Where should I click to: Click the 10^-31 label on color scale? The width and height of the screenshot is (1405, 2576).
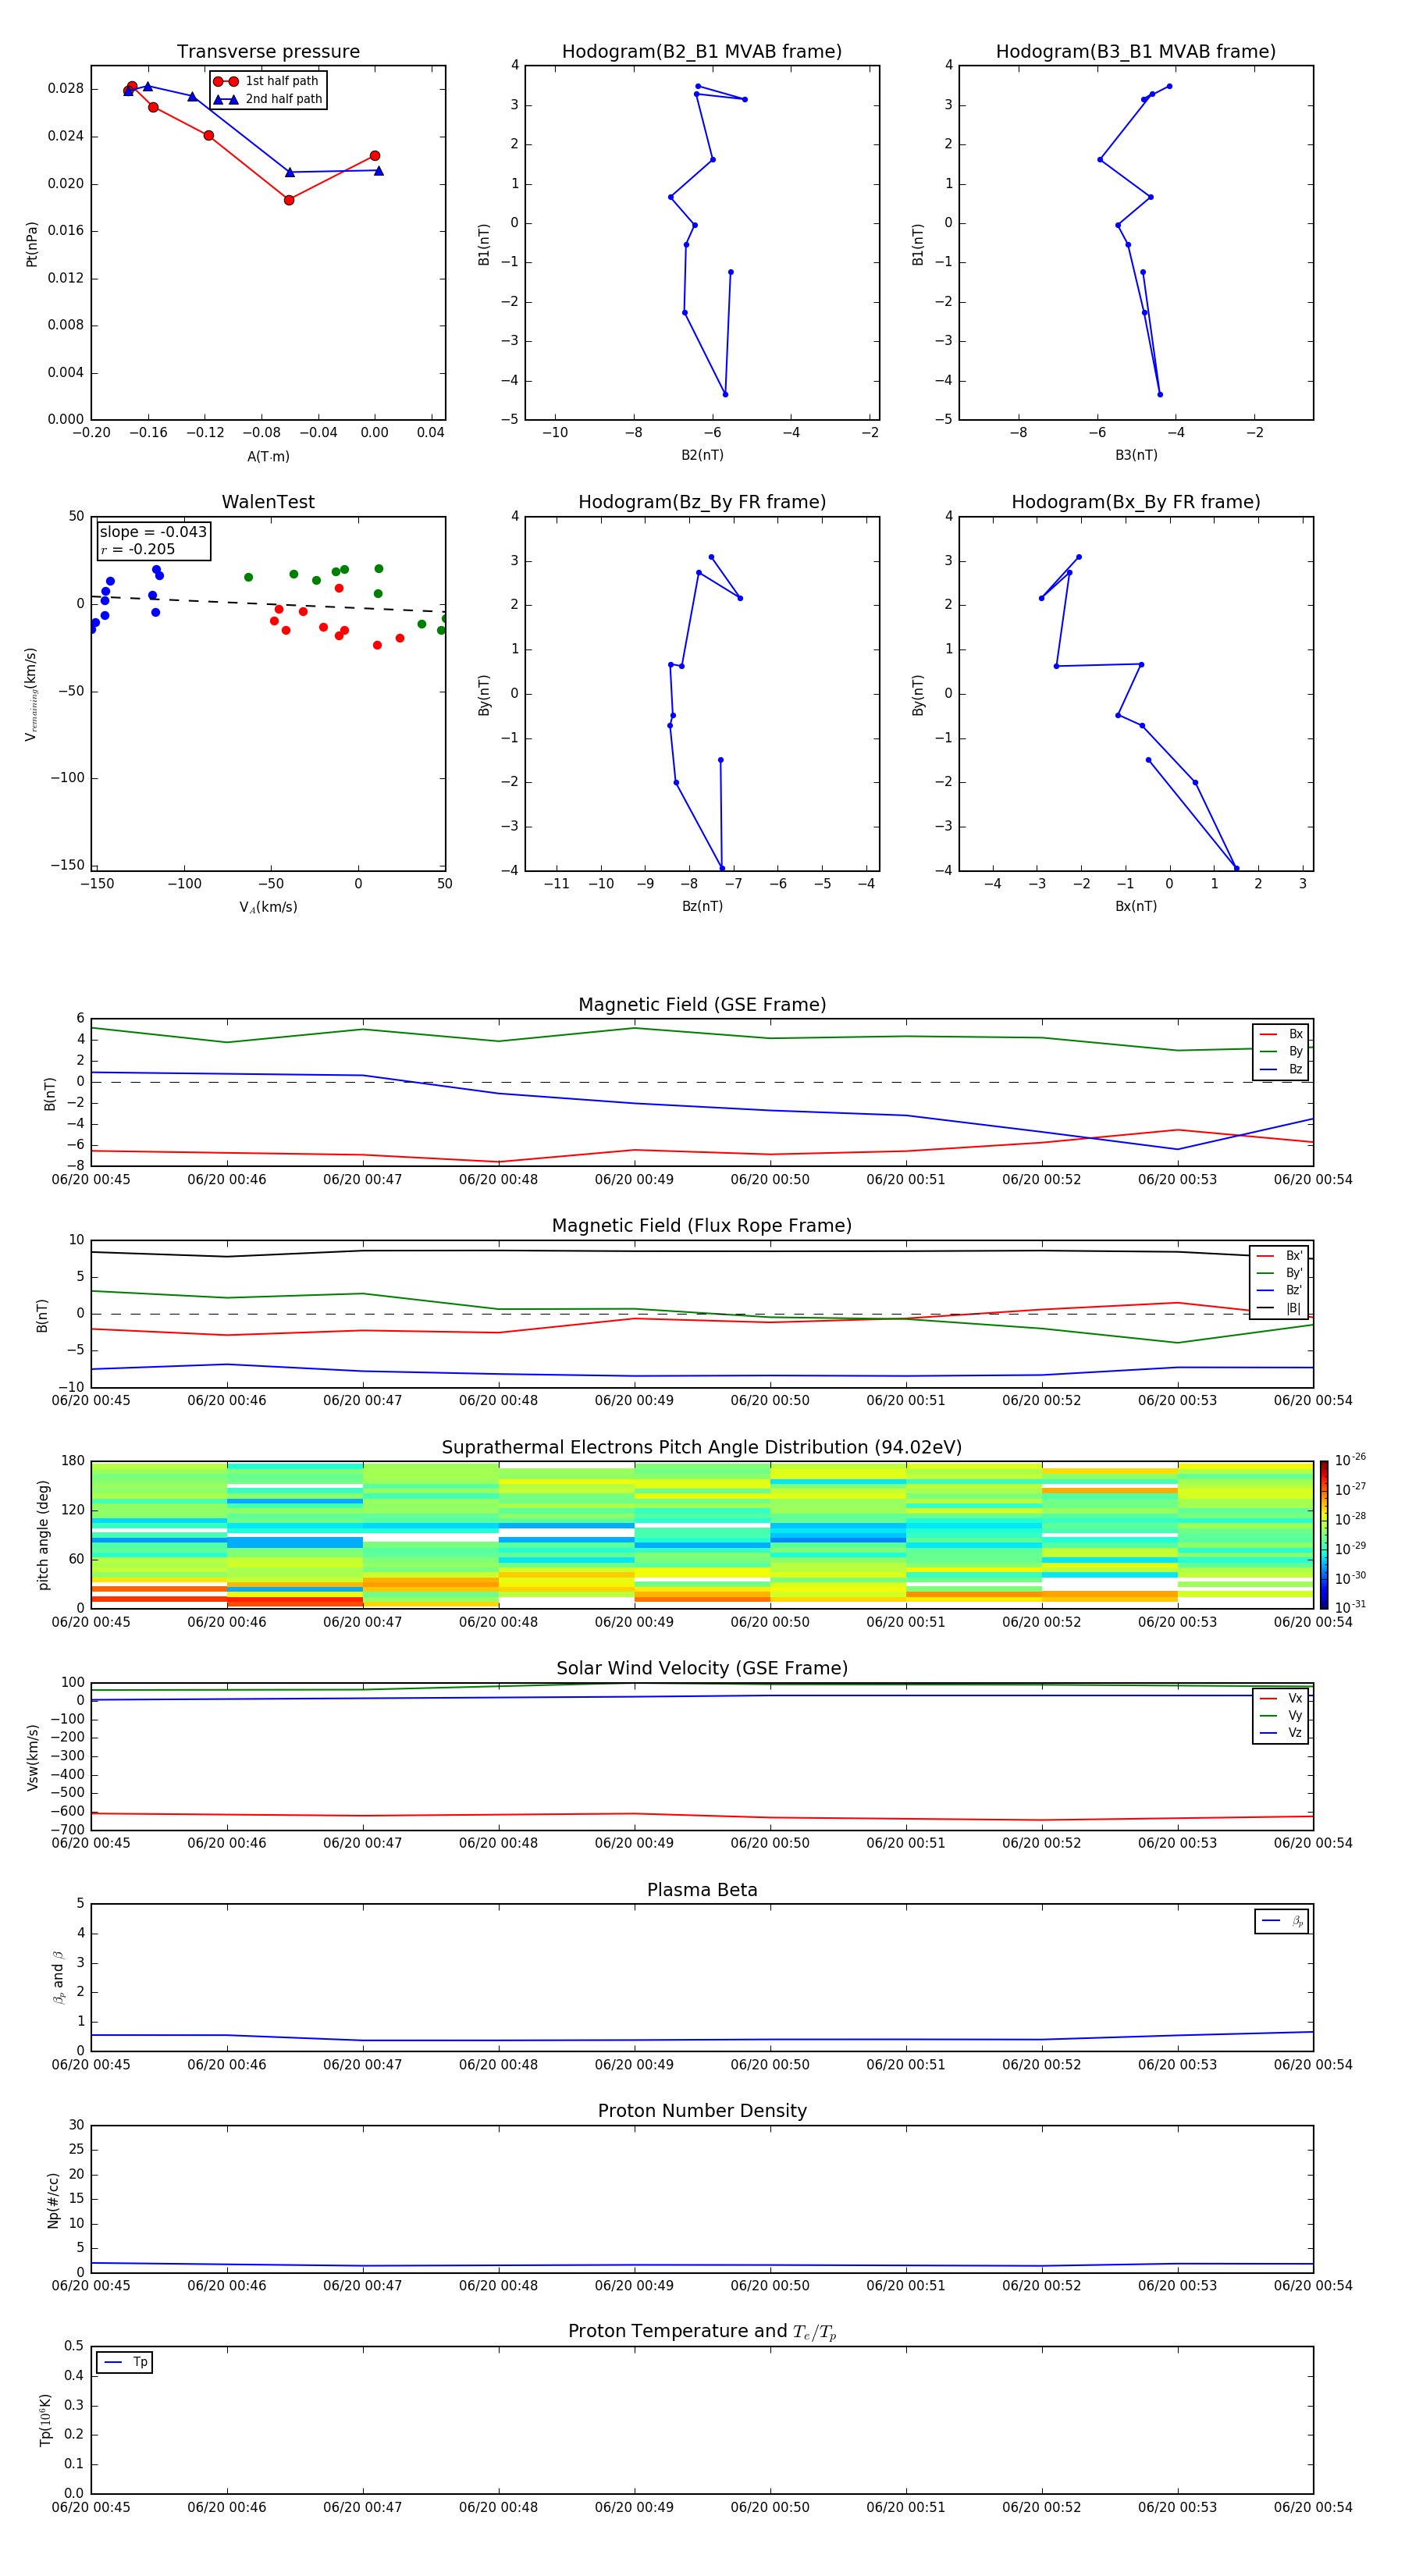click(x=1350, y=1607)
